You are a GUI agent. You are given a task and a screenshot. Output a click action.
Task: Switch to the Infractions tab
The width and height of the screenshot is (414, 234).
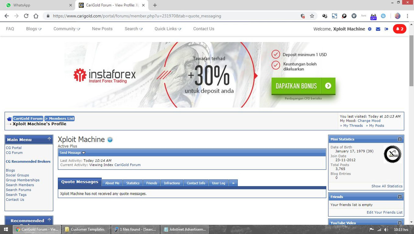(x=172, y=183)
